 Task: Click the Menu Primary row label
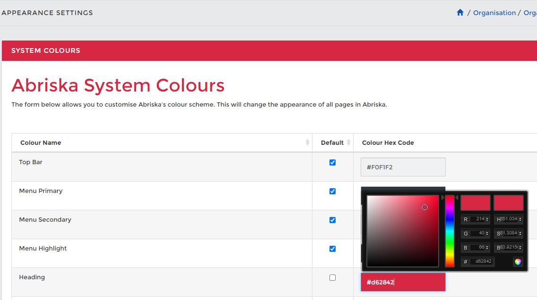click(x=41, y=191)
